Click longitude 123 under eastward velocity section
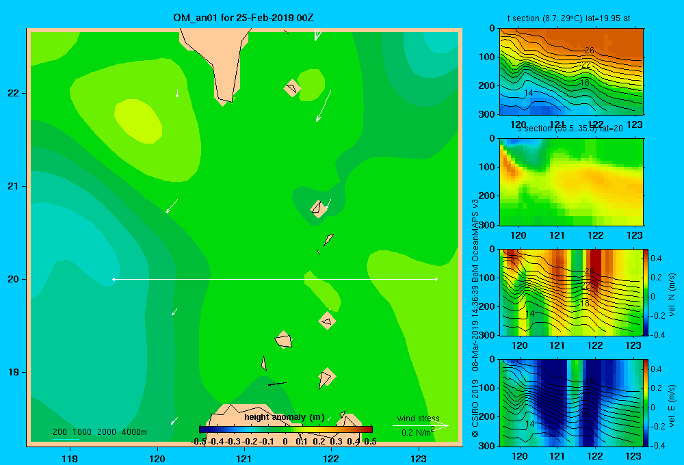The image size is (684, 465). (x=633, y=456)
